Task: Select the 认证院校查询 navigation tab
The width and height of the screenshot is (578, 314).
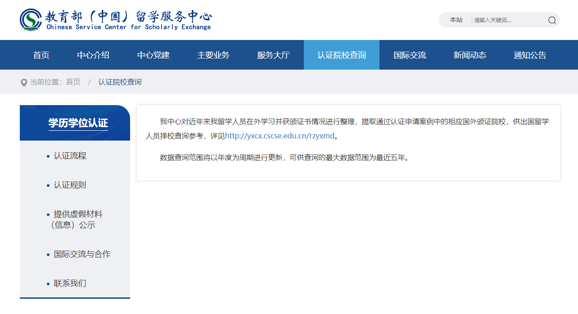Action: (342, 55)
